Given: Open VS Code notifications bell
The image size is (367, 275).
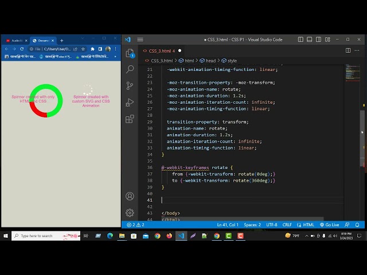Looking at the screenshot, I should click(x=357, y=225).
